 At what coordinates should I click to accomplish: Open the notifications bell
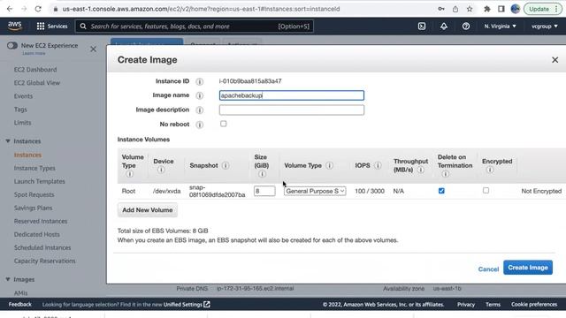coord(444,26)
